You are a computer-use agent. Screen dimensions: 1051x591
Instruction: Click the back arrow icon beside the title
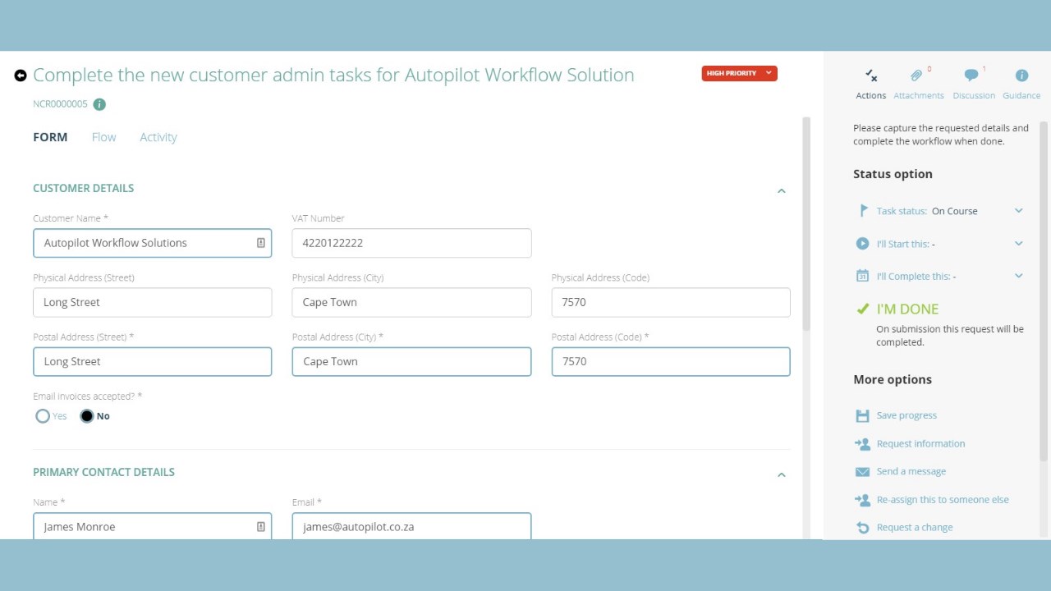(x=21, y=76)
